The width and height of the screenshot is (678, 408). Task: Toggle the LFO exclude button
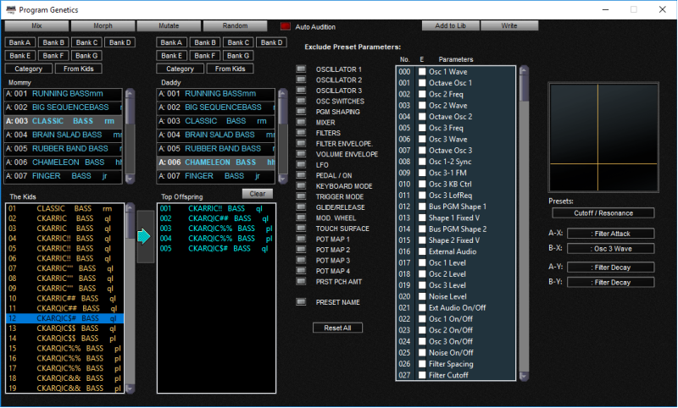[301, 164]
